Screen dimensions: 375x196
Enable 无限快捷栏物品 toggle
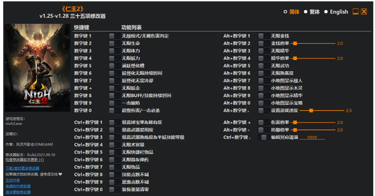click(x=114, y=152)
